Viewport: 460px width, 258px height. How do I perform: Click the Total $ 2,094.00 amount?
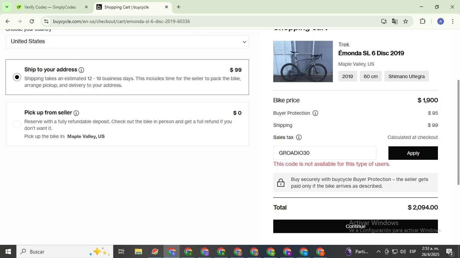[x=423, y=208]
